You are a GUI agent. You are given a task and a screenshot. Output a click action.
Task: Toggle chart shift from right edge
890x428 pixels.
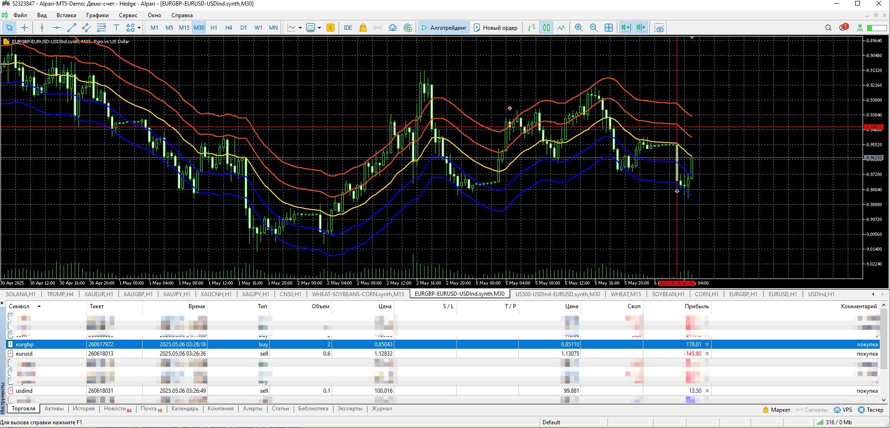point(641,28)
